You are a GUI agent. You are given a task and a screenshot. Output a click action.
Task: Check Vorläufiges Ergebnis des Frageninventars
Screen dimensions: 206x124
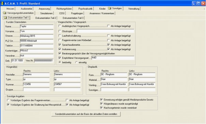(8, 100)
